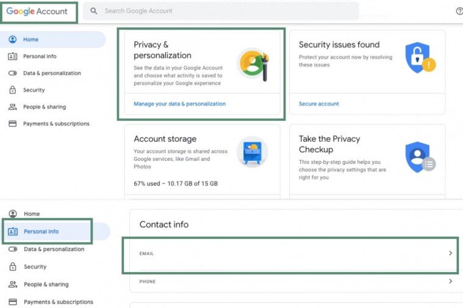Click the Secure account link
This screenshot has width=463, height=308.
[319, 104]
